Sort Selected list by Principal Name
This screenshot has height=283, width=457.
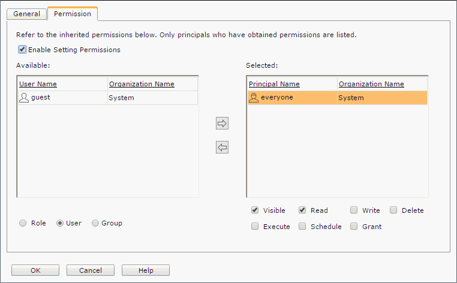[x=274, y=84]
